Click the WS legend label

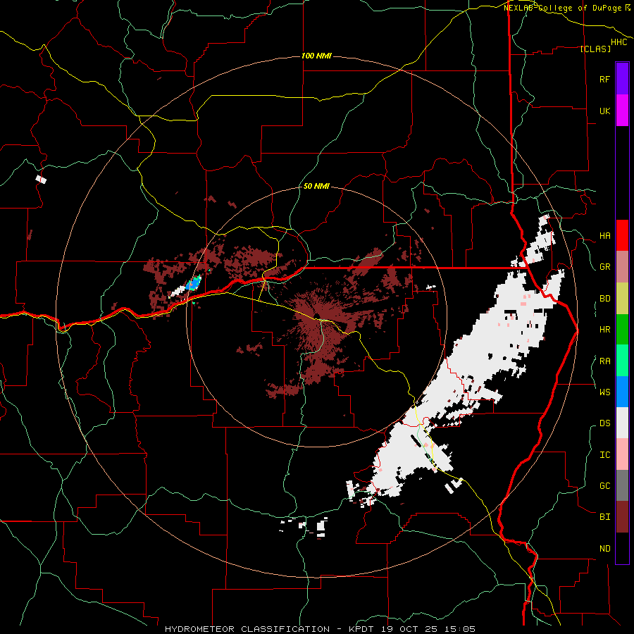click(604, 392)
